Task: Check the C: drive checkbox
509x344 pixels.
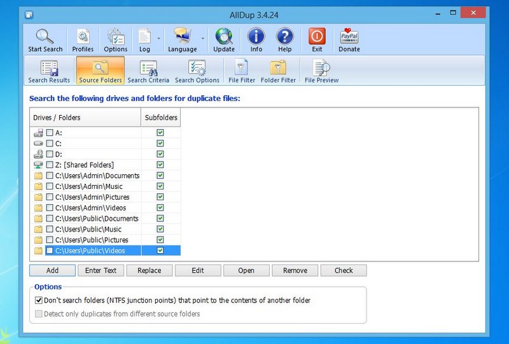Action: coord(50,144)
